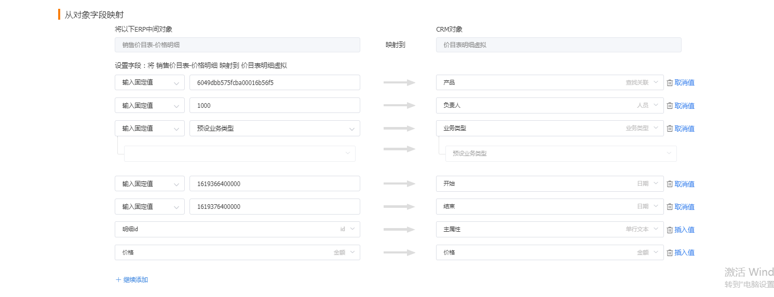Open the empty sub-option dropdown under 预设业务类型
774x297 pixels.
pos(240,153)
